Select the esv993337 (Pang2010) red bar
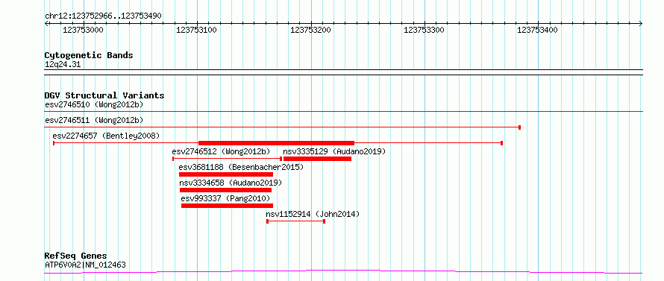664x281 pixels. pyautogui.click(x=227, y=206)
